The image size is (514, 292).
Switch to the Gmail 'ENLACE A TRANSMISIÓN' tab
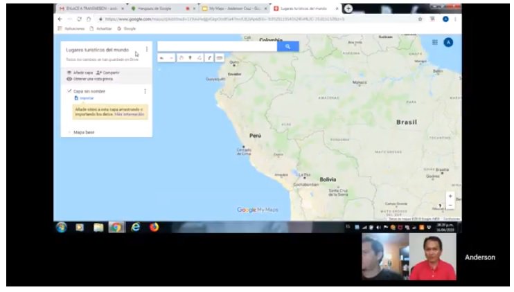tap(91, 8)
